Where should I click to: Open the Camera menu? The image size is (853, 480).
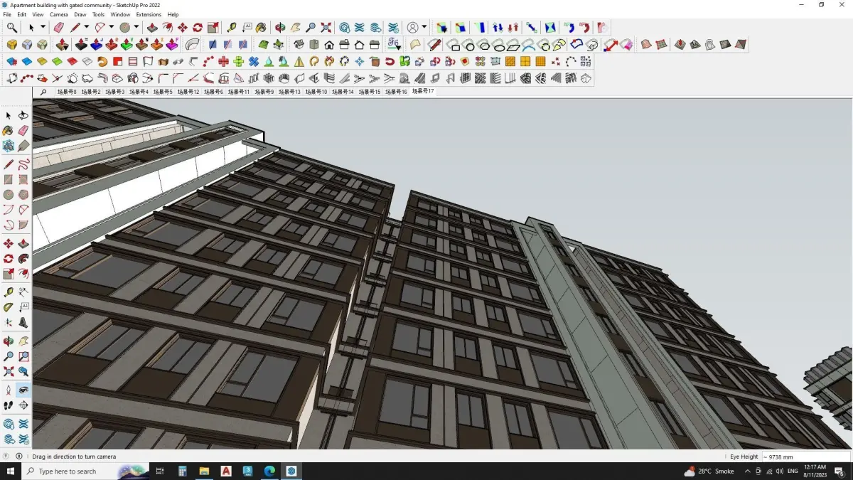(59, 14)
